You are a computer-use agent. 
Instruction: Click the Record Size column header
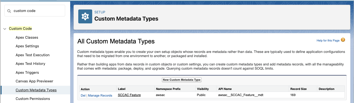point(298,89)
